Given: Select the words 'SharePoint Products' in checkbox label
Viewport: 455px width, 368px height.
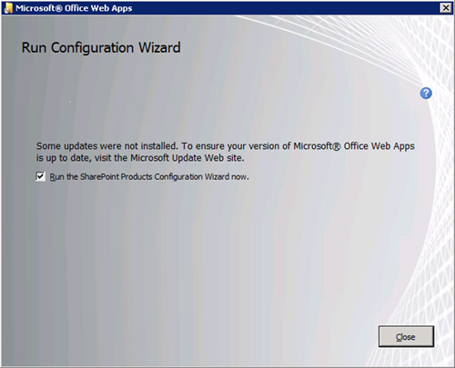Looking at the screenshot, I should [x=116, y=177].
